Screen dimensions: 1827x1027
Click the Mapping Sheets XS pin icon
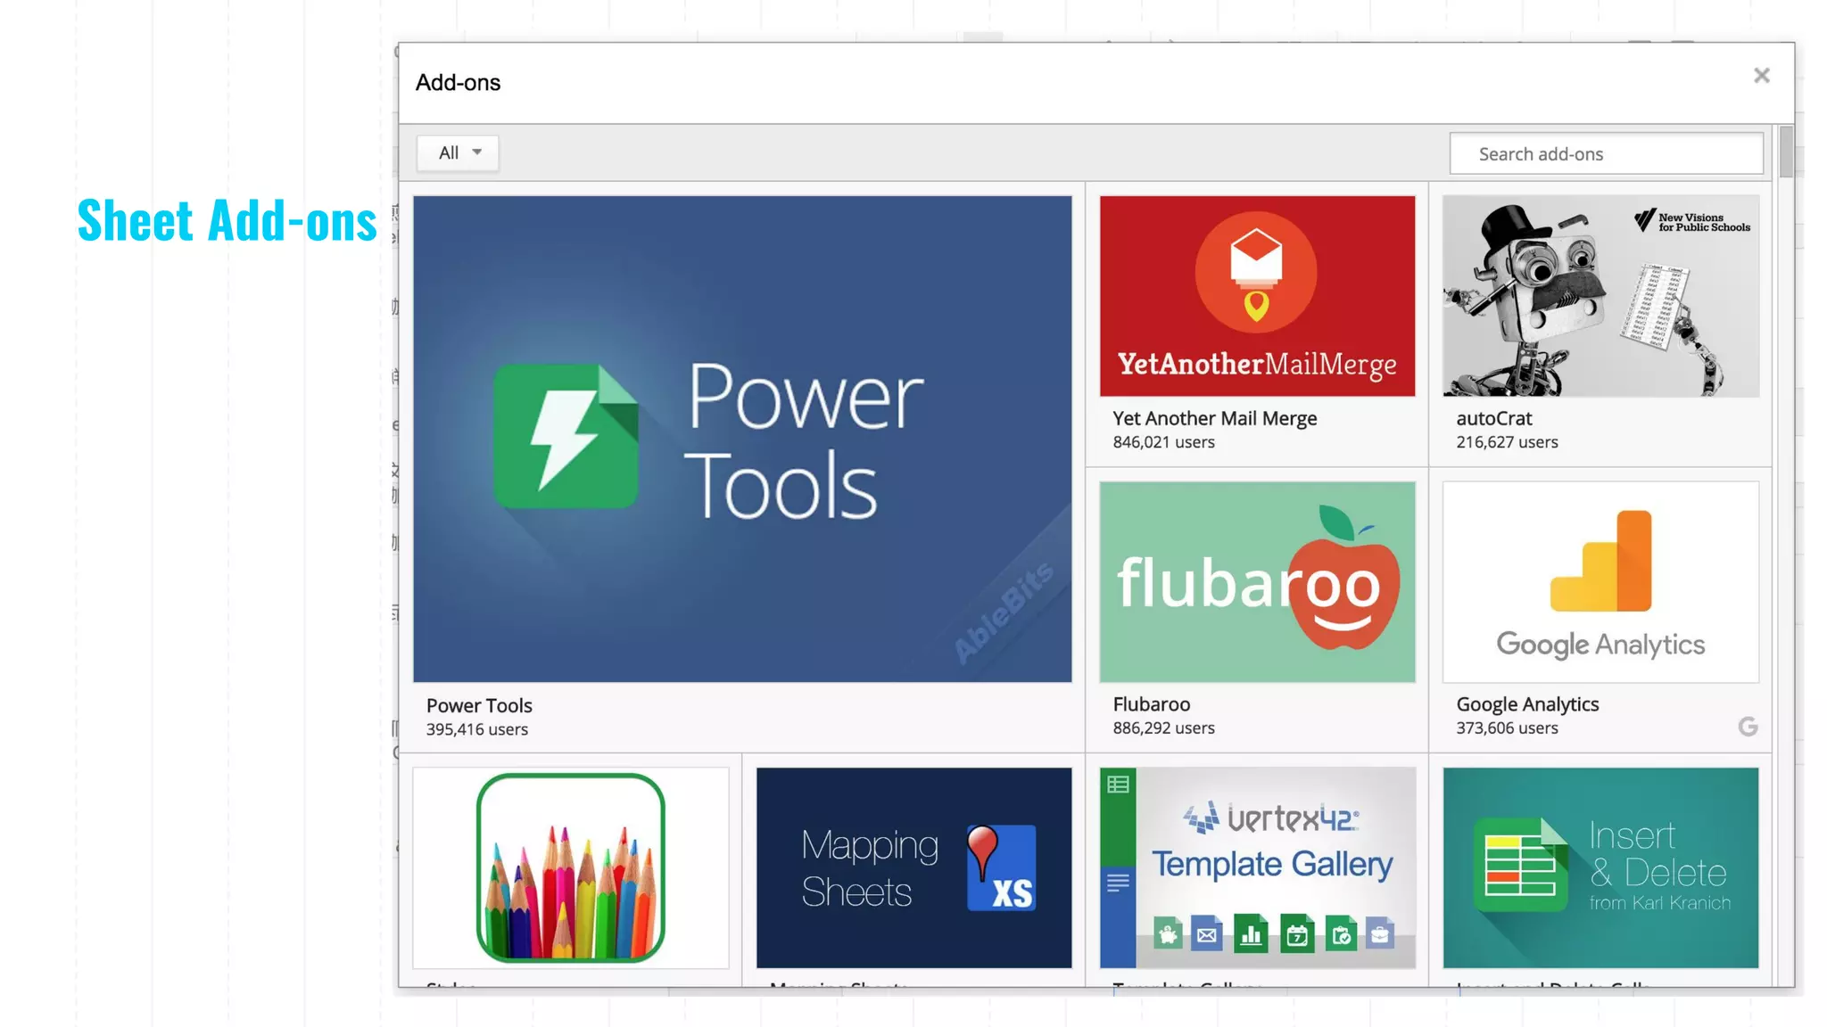click(1001, 867)
